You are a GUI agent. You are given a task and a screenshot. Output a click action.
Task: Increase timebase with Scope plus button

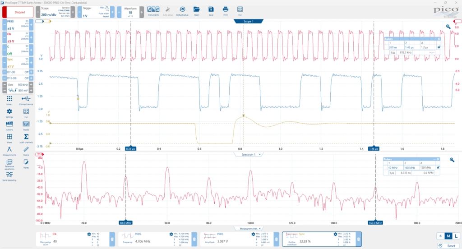[73, 12]
